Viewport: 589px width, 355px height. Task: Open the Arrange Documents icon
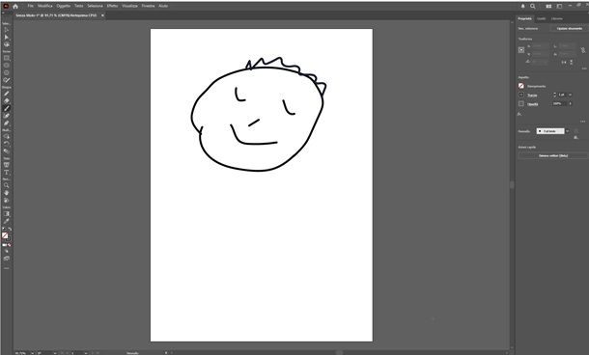(x=548, y=6)
